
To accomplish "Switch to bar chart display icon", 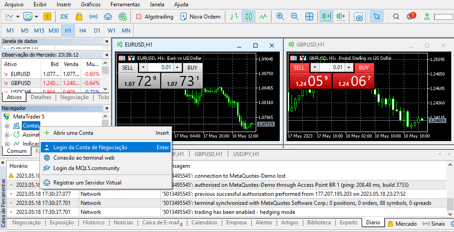I will click(x=234, y=16).
